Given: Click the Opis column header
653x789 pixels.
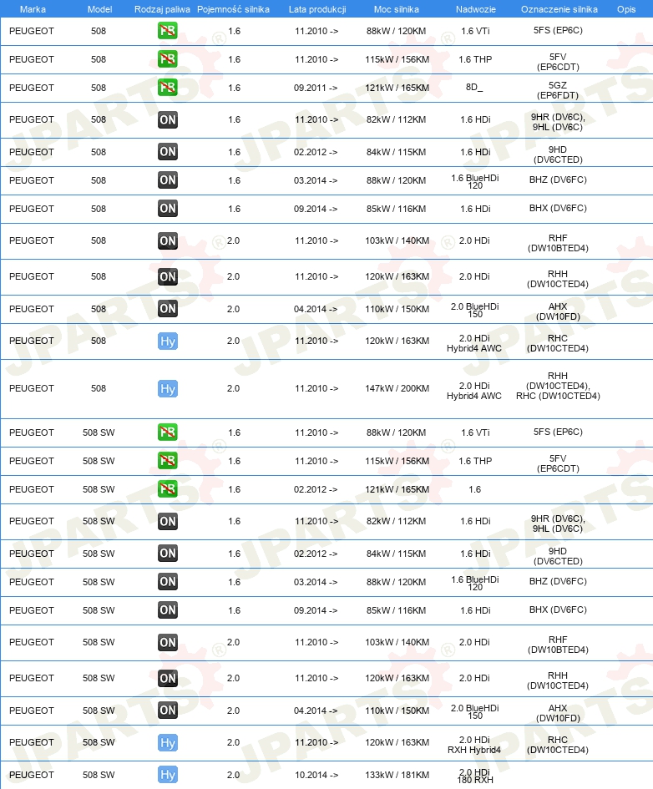Looking at the screenshot, I should pyautogui.click(x=626, y=9).
